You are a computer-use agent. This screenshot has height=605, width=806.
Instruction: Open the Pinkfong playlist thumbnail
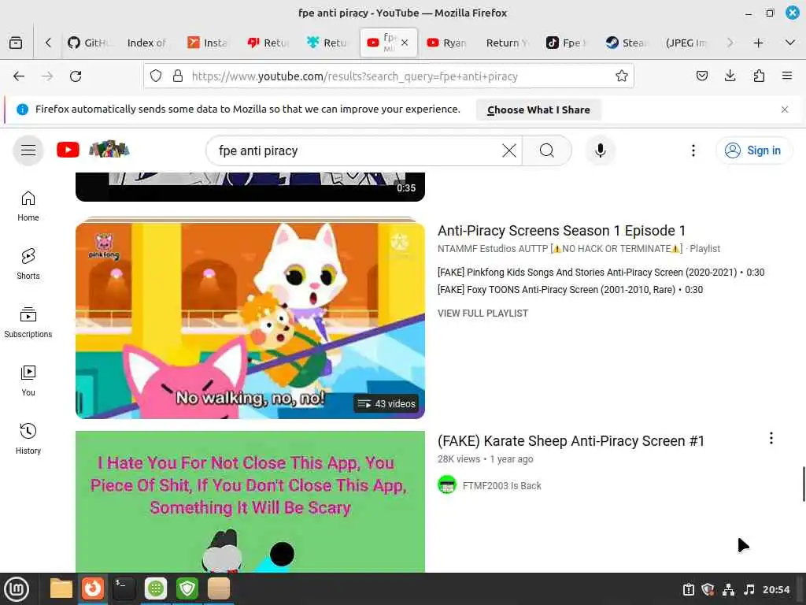click(x=250, y=321)
